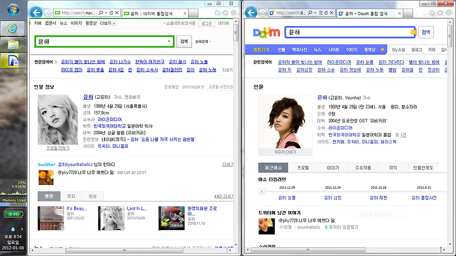Refresh the Naver search page

coord(111,13)
